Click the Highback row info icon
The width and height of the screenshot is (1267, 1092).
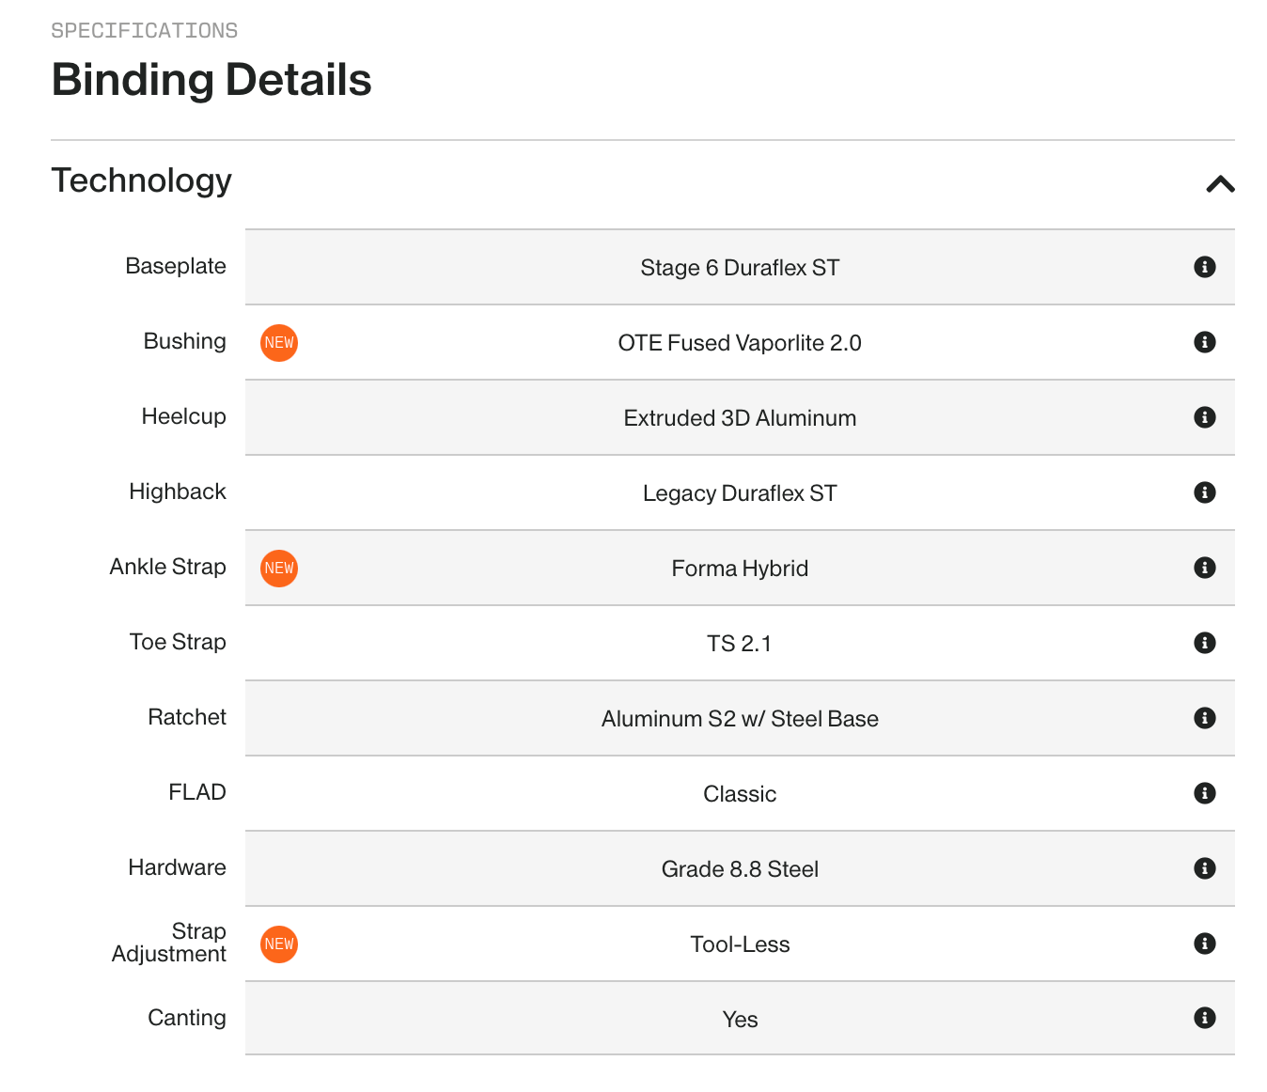[x=1204, y=492]
